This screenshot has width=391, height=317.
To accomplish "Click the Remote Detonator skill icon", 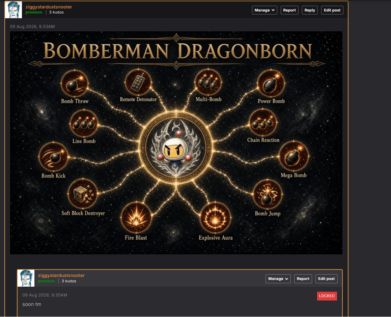I will click(x=138, y=82).
